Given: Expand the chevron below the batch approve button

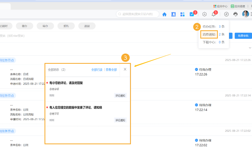Looking at the screenshot, I should [x=250, y=48].
